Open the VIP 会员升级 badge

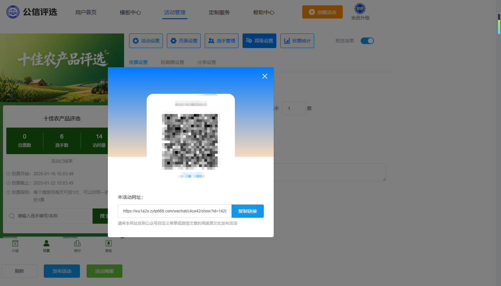(x=360, y=12)
